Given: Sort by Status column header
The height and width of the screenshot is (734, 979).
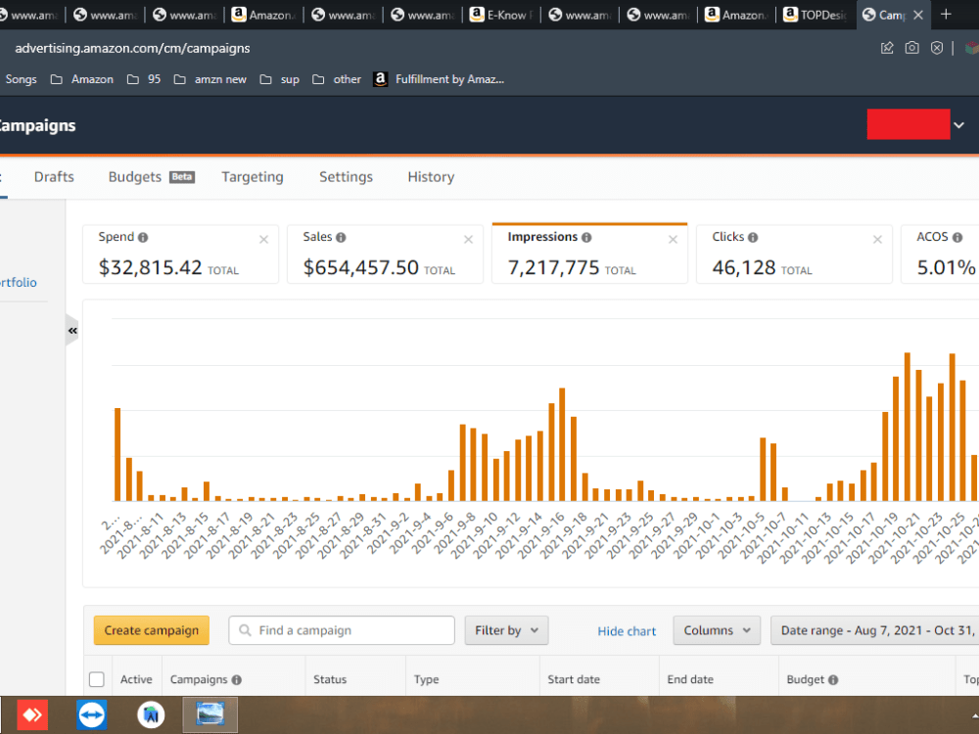Looking at the screenshot, I should click(x=330, y=679).
